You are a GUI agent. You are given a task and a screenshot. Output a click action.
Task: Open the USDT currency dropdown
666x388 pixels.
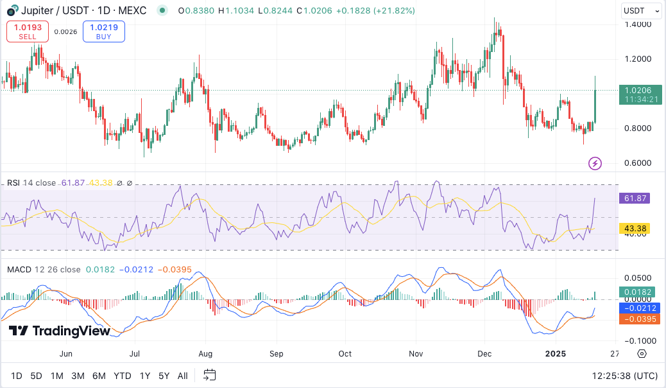pos(642,11)
